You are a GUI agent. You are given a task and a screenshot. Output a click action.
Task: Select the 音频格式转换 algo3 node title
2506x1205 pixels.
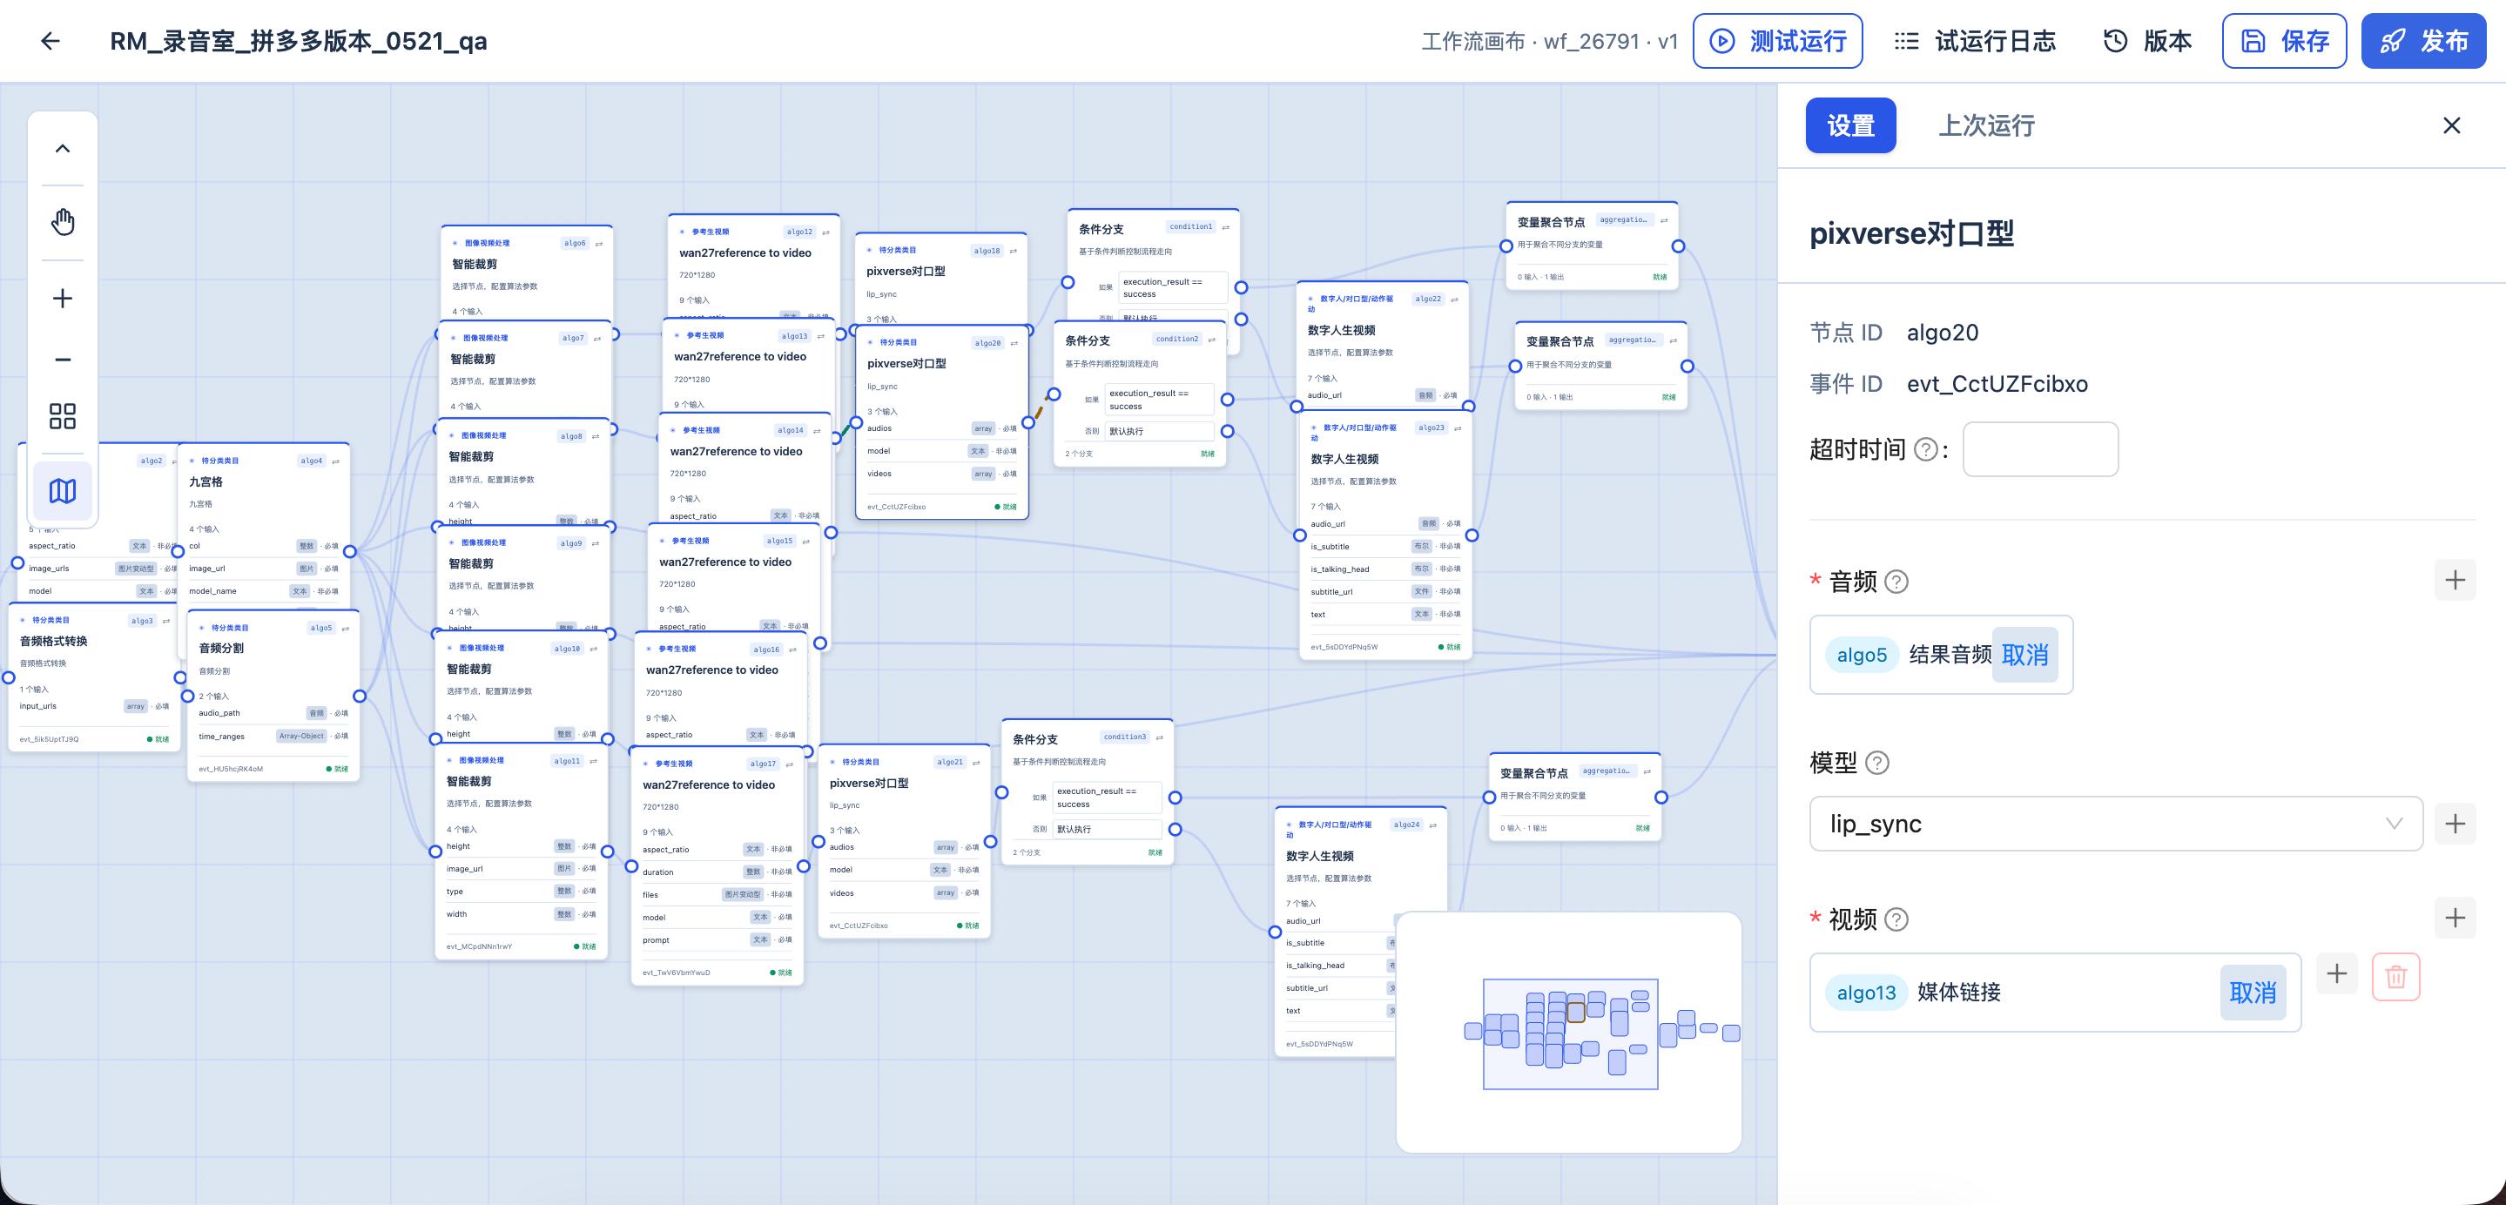[x=53, y=641]
